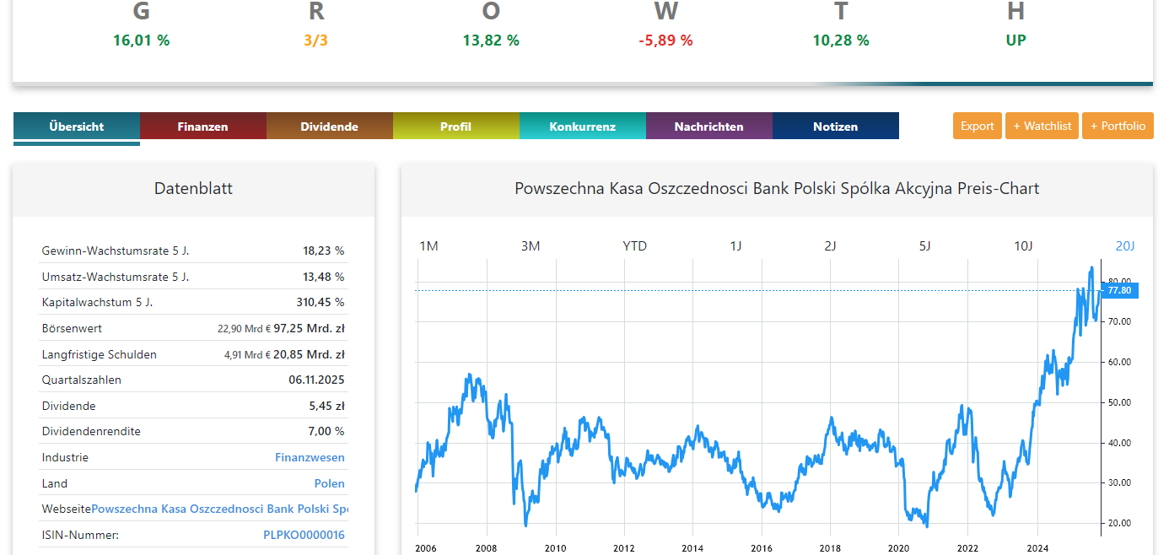1169x555 pixels.
Task: Switch to the Finanzen tab
Action: coord(202,126)
